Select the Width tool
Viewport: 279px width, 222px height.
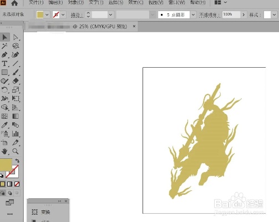(x=4, y=99)
